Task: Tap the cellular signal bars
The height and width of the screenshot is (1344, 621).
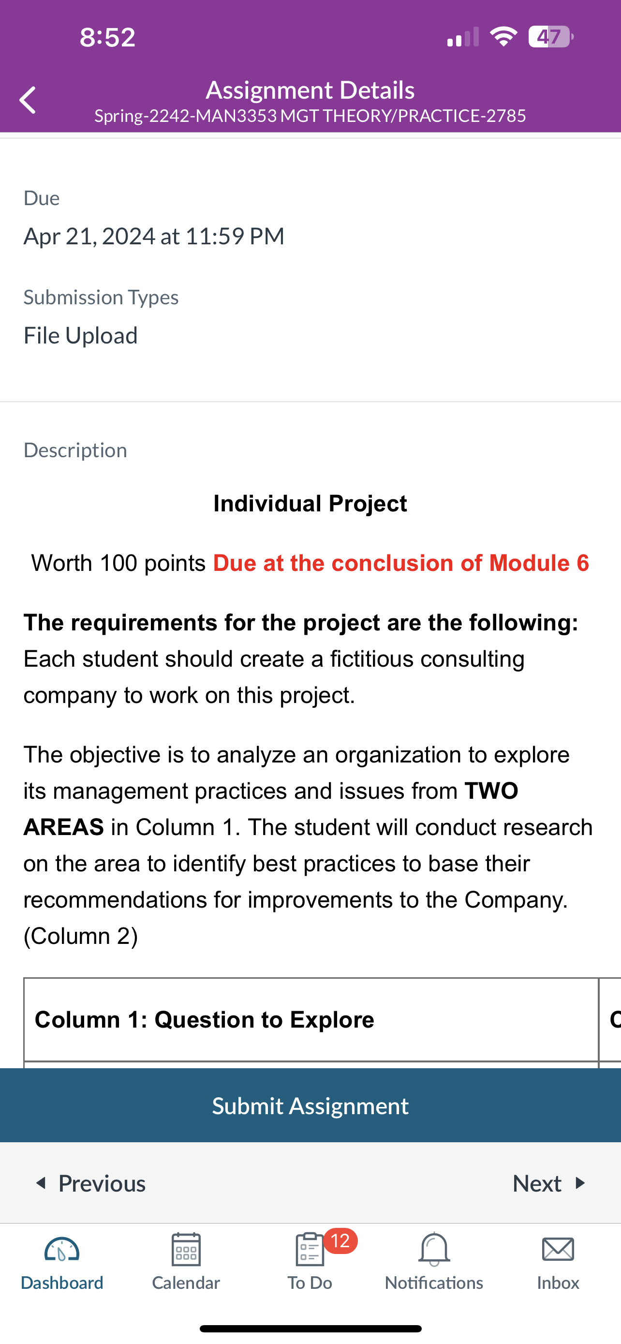Action: pyautogui.click(x=463, y=36)
